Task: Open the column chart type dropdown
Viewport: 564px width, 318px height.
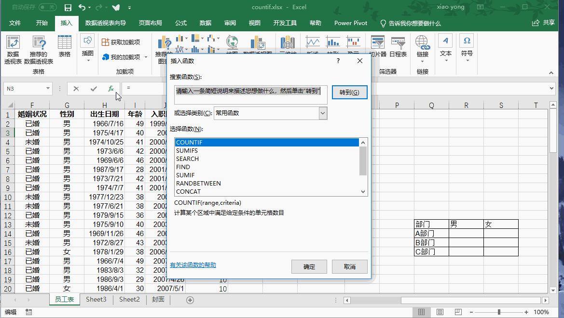Action: (x=187, y=38)
